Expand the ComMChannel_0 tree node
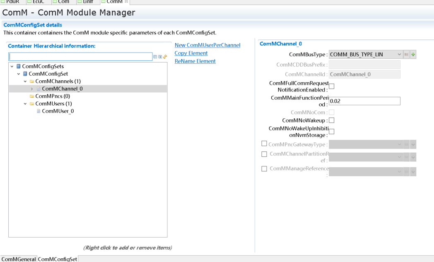This screenshot has width=434, height=262. [x=32, y=89]
